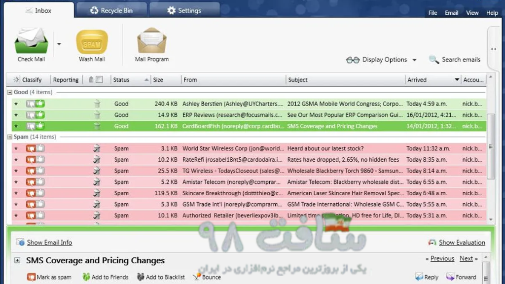The image size is (505, 284).
Task: Click the Forward button
Action: click(461, 277)
